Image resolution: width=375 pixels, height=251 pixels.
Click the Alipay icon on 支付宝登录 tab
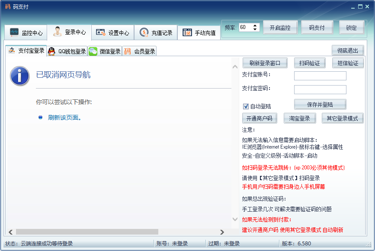tap(12, 51)
